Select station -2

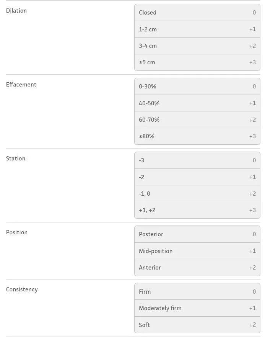[x=197, y=177]
